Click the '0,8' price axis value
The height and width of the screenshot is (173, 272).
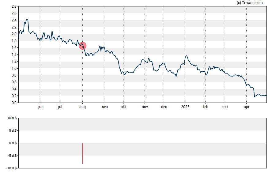(x=14, y=75)
